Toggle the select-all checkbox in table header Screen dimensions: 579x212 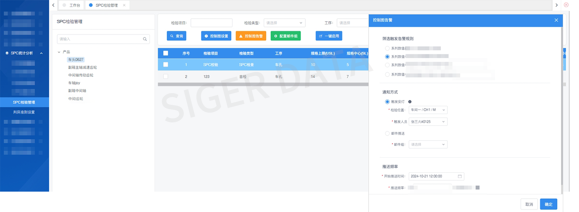pos(166,53)
